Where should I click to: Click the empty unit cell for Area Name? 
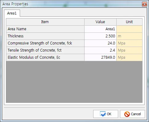(129, 29)
